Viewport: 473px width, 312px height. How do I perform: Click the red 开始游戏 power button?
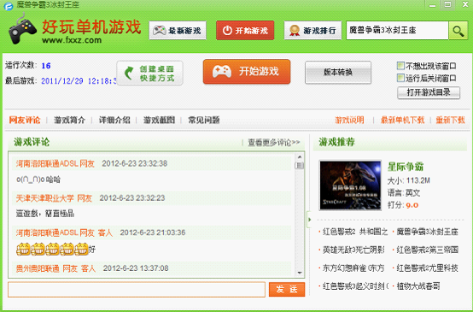tap(245, 31)
